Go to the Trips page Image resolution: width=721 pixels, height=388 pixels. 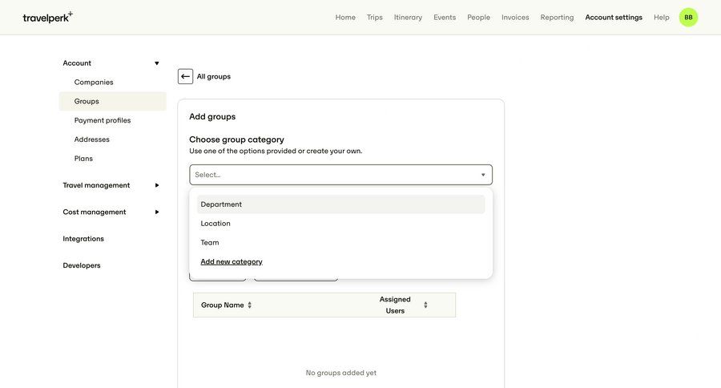click(375, 17)
